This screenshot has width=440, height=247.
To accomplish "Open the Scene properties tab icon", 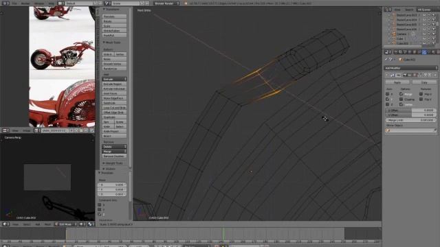I will [x=405, y=52].
